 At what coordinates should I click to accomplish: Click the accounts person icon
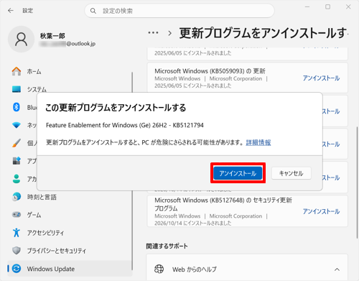[17, 179]
